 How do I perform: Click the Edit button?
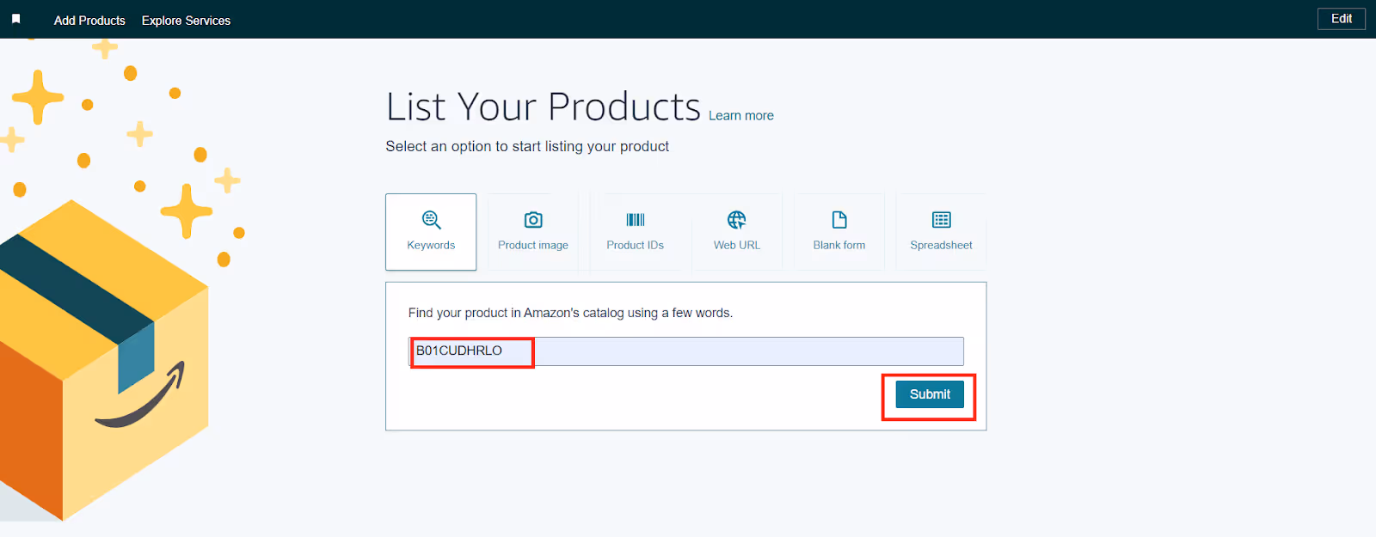1342,19
